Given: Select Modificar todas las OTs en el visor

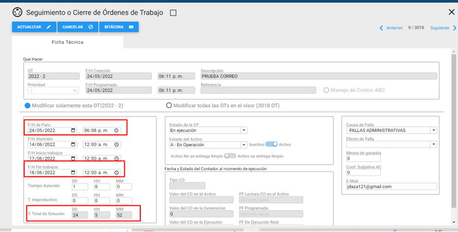Looking at the screenshot, I should [169, 105].
